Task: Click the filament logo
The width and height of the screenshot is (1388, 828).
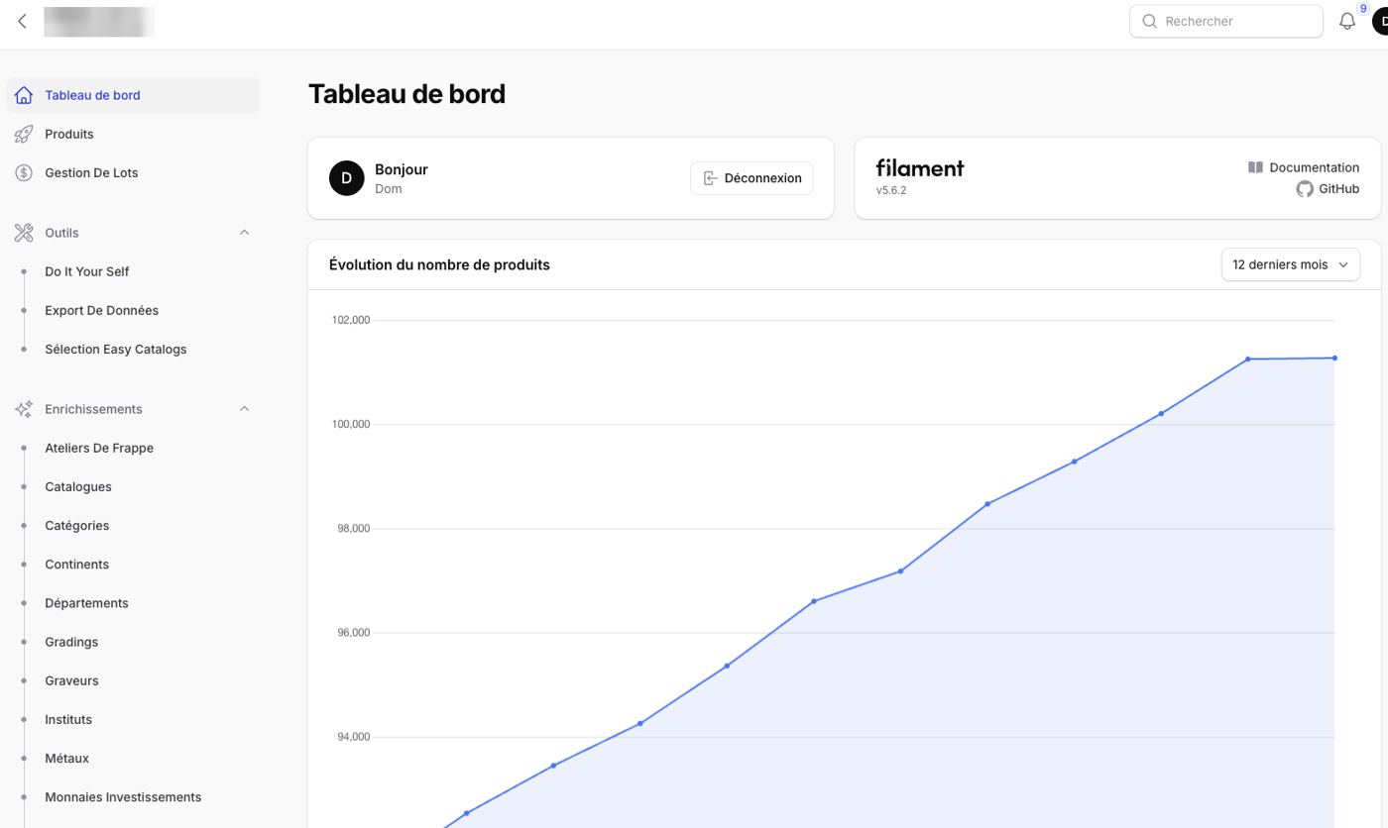Action: [x=920, y=168]
